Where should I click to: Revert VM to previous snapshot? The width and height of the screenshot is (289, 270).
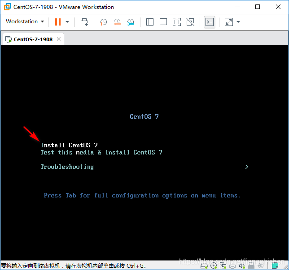click(x=117, y=22)
